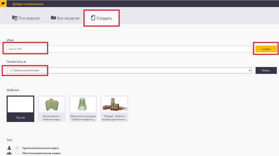
Task: Click the multi-user group icon
Action: click(x=9, y=153)
